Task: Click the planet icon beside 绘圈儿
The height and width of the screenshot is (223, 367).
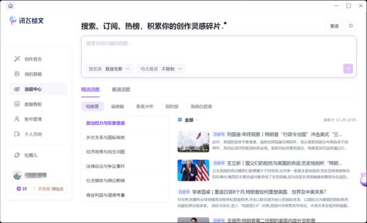Action: click(x=17, y=155)
